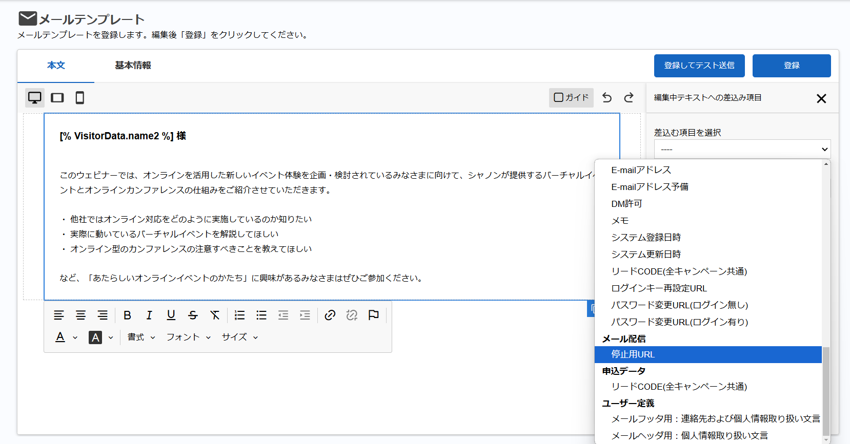Toggle underline formatting
Viewport: 850px width, 444px height.
tap(171, 315)
